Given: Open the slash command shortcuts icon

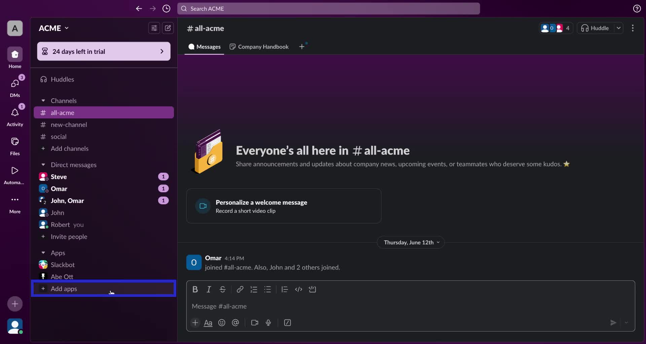Looking at the screenshot, I should pos(288,323).
